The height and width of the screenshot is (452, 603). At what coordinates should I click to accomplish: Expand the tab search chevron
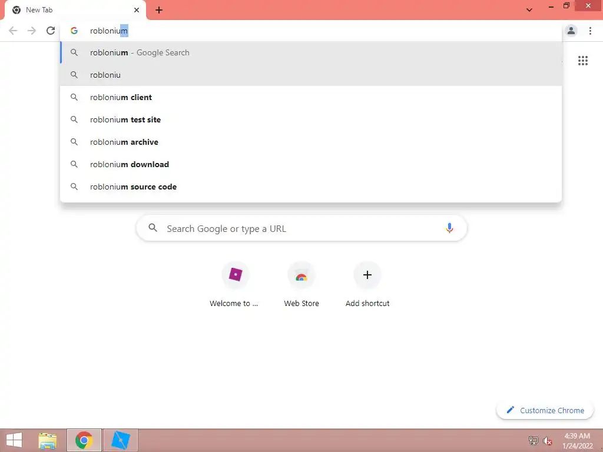529,10
